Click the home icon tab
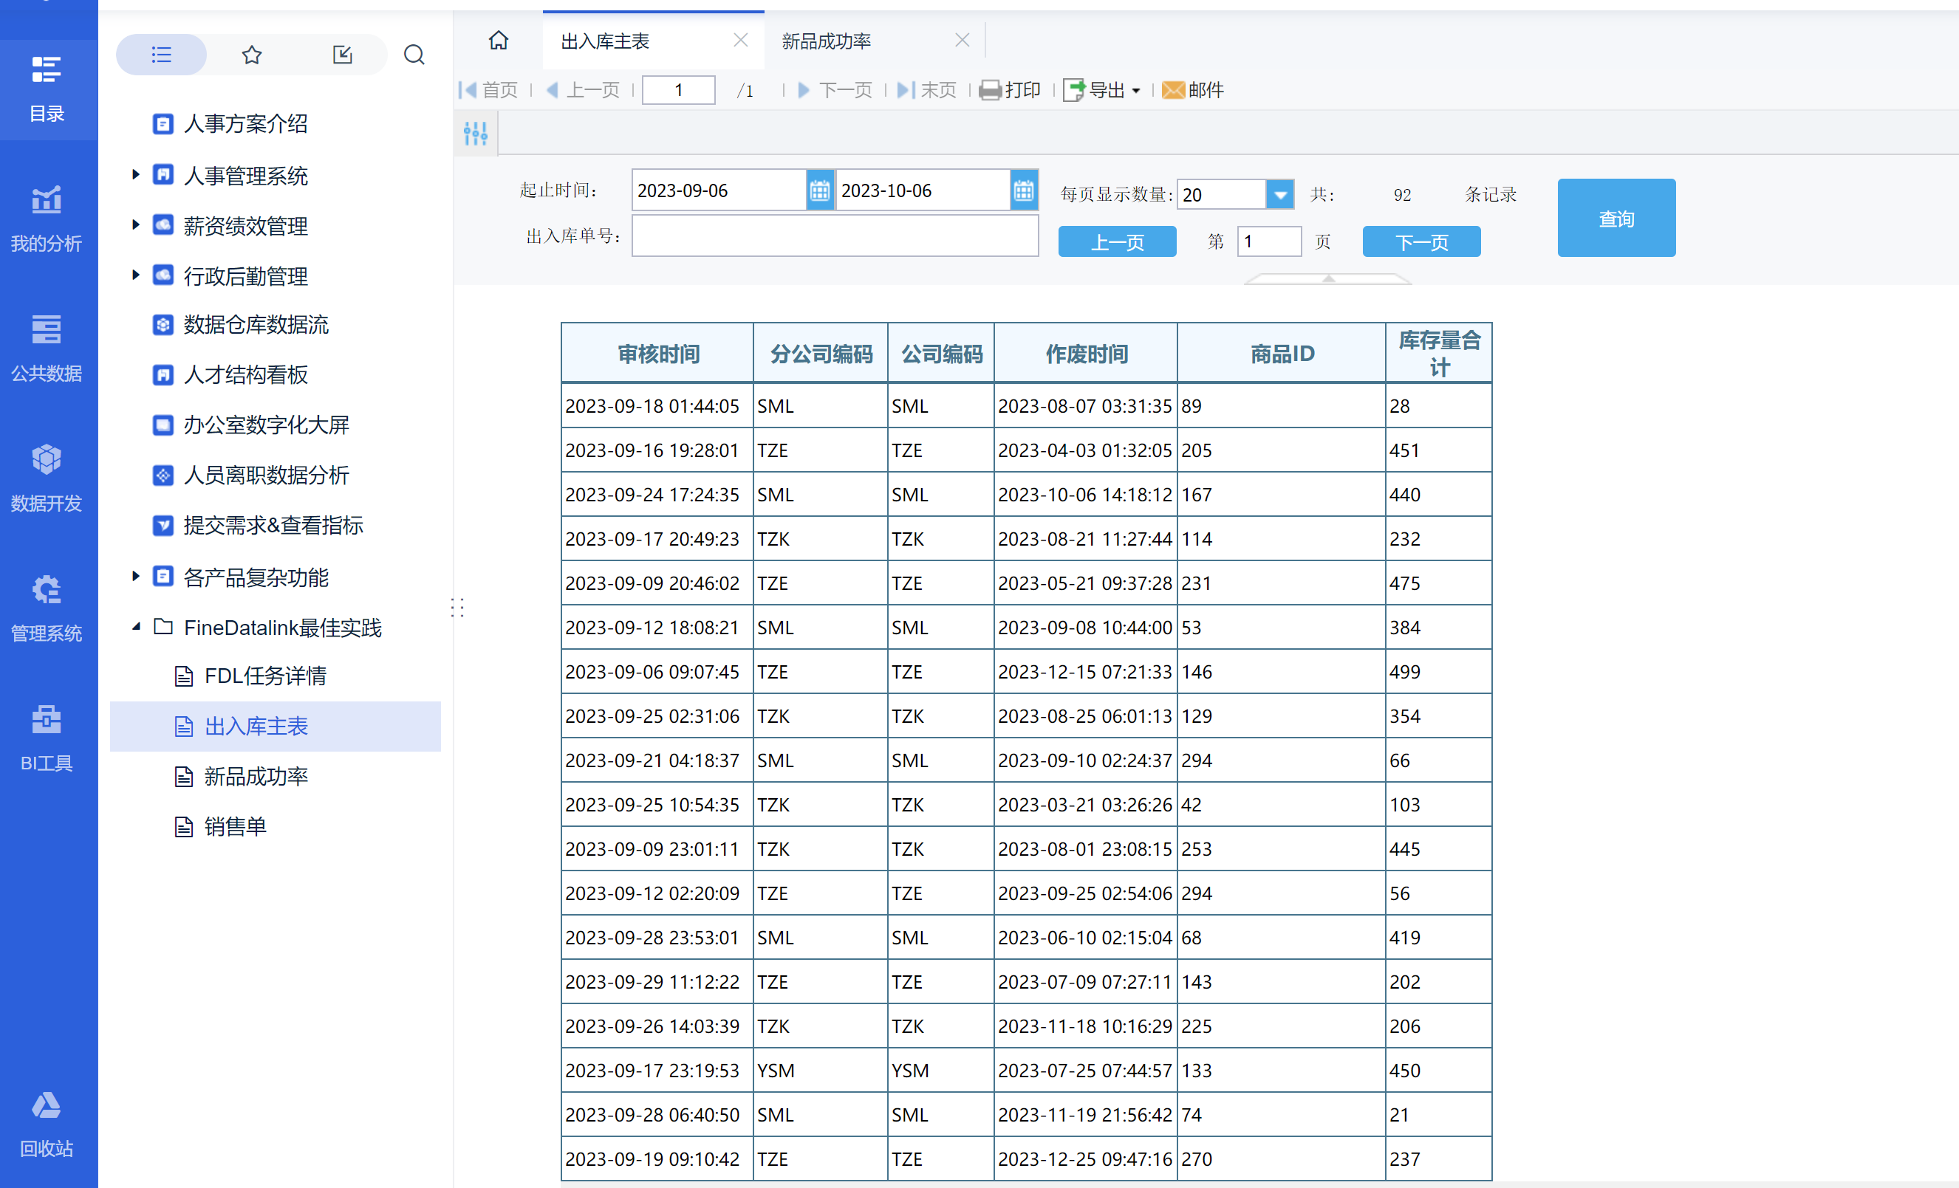The width and height of the screenshot is (1959, 1188). (499, 40)
